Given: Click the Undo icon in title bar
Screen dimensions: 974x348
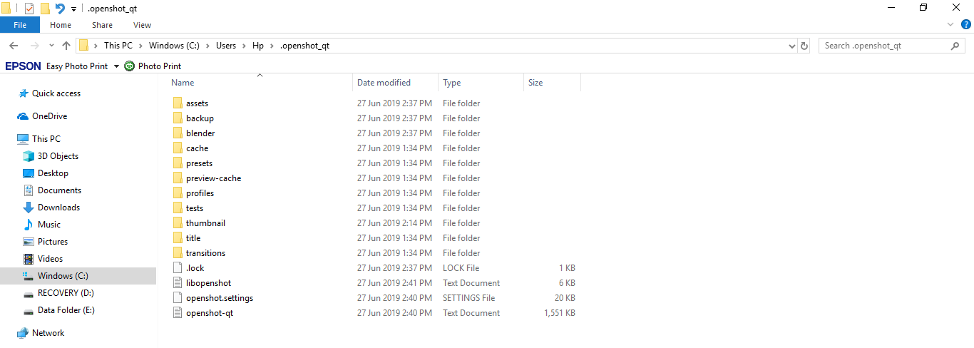Looking at the screenshot, I should click(x=60, y=9).
